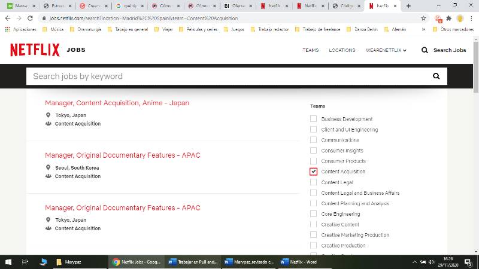Open the TEAMS navigation item
479x269 pixels.
(x=310, y=50)
